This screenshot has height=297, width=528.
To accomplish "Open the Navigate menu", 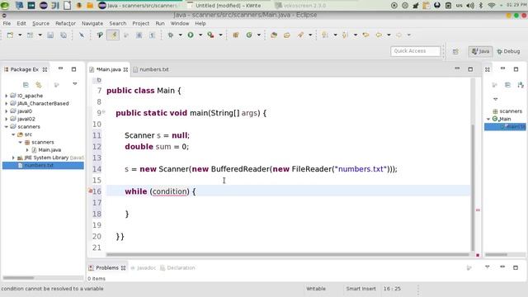I will coord(92,24).
